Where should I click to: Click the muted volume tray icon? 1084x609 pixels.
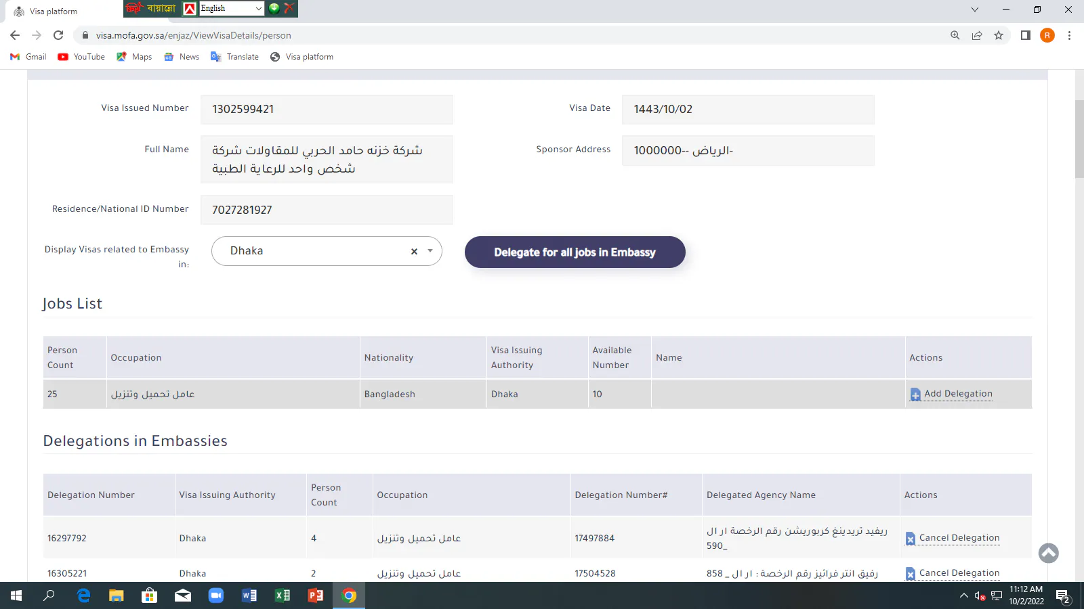coord(980,596)
